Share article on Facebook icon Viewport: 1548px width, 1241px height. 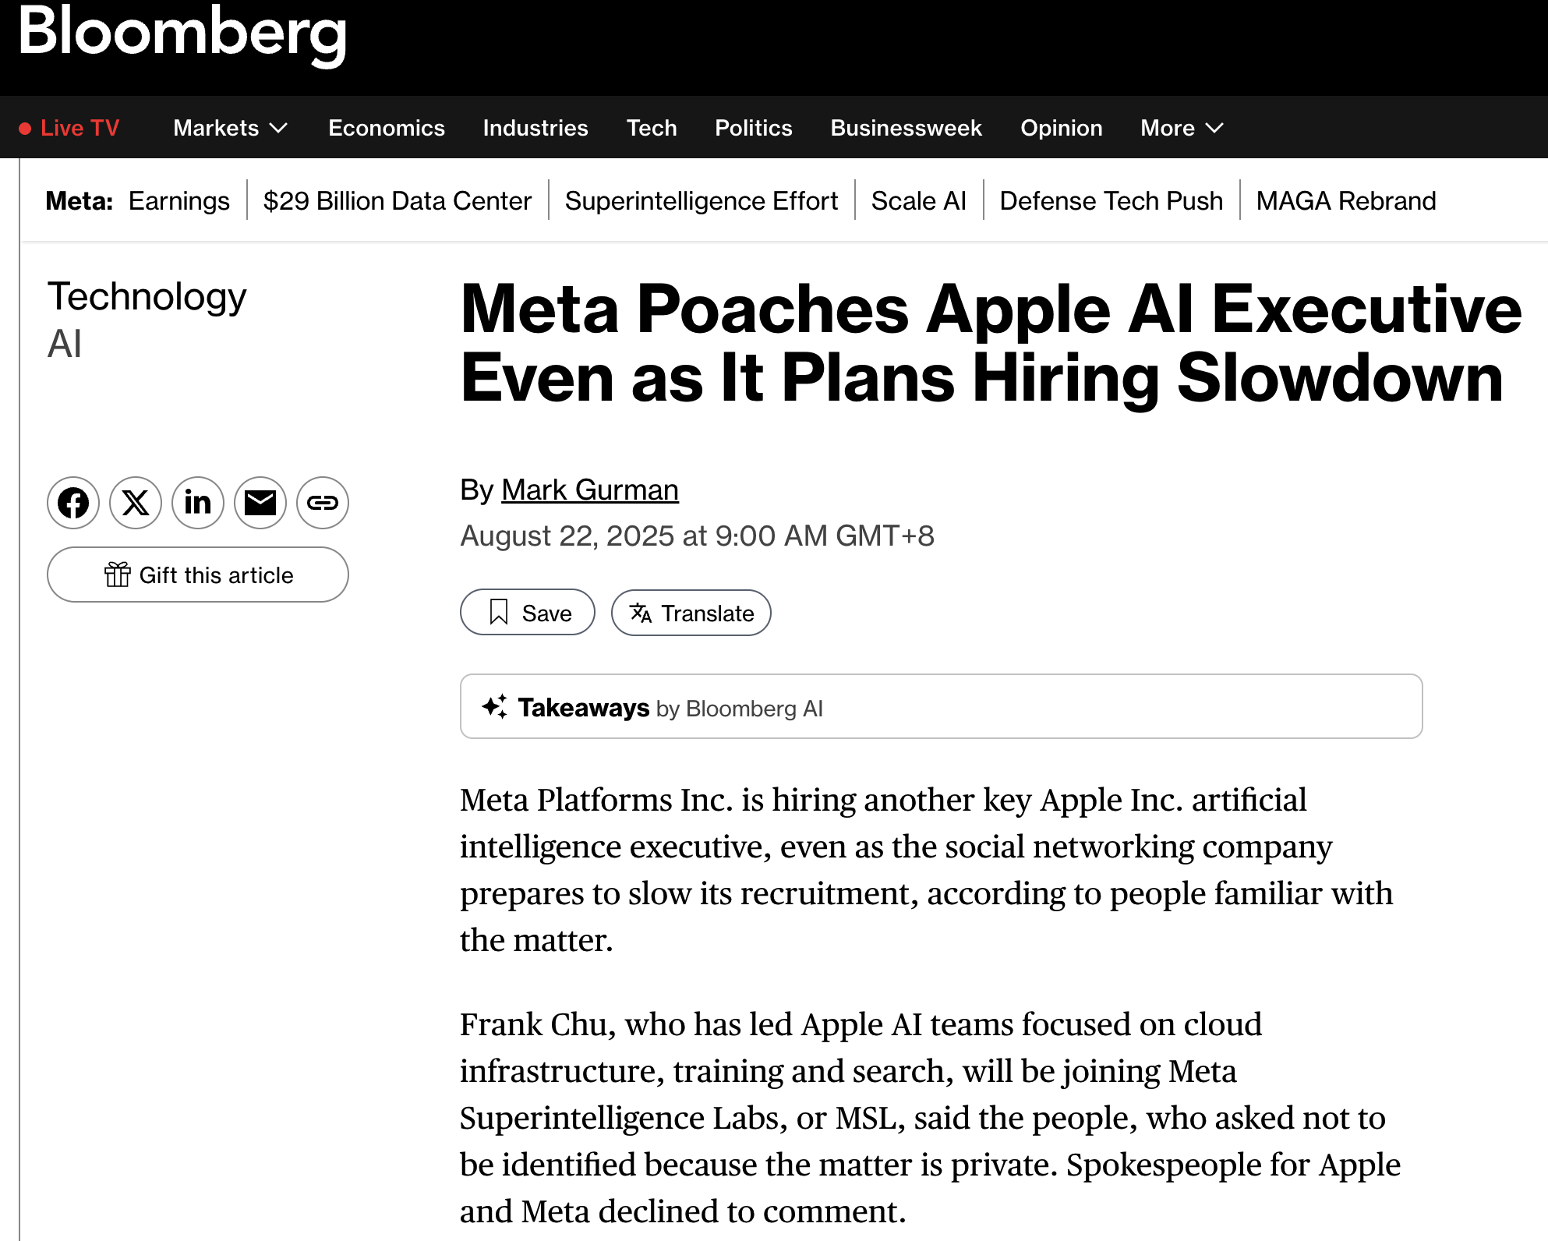point(73,503)
